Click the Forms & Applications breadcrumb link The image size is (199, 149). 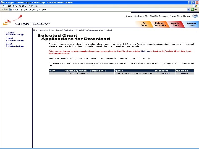click(x=65, y=30)
